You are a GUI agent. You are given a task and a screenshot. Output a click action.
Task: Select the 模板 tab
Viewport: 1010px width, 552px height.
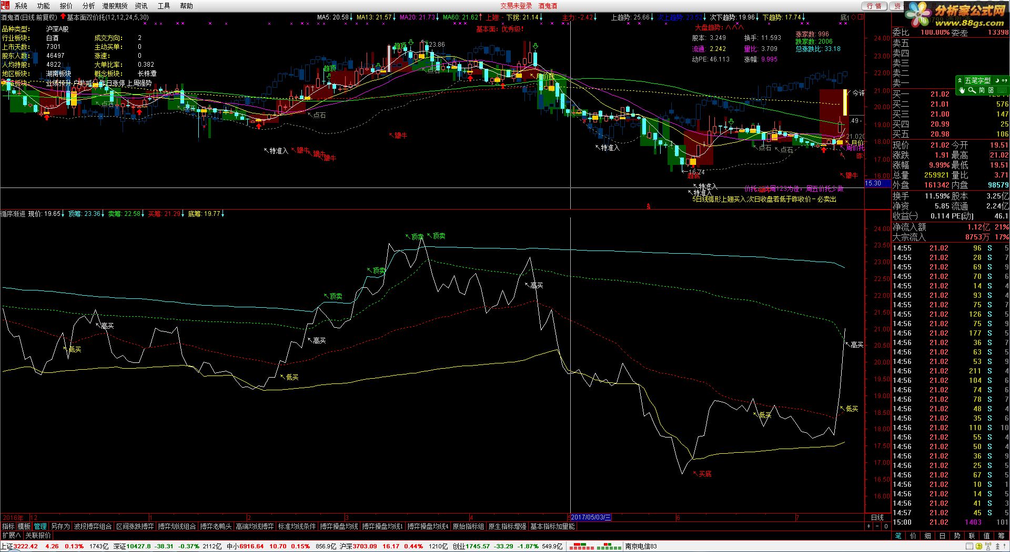[x=24, y=526]
